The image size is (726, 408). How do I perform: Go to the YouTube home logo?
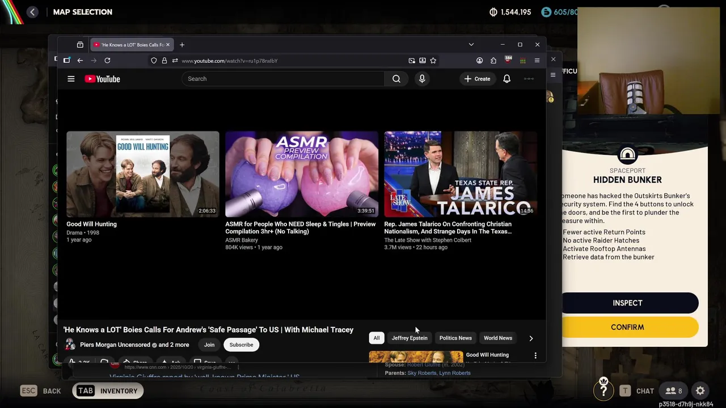point(102,79)
